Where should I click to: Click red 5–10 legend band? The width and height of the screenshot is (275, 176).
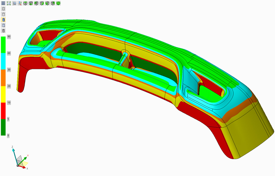point(3,111)
